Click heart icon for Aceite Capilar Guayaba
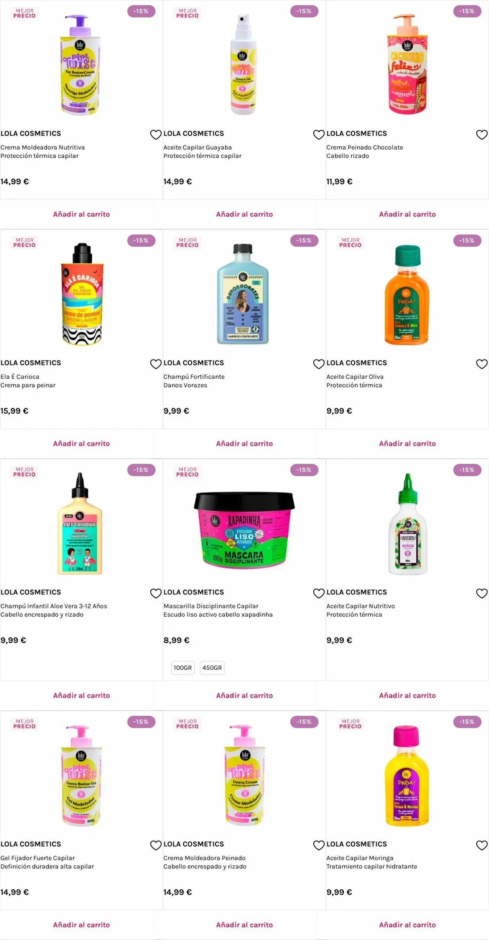This screenshot has width=489, height=940. (x=319, y=135)
